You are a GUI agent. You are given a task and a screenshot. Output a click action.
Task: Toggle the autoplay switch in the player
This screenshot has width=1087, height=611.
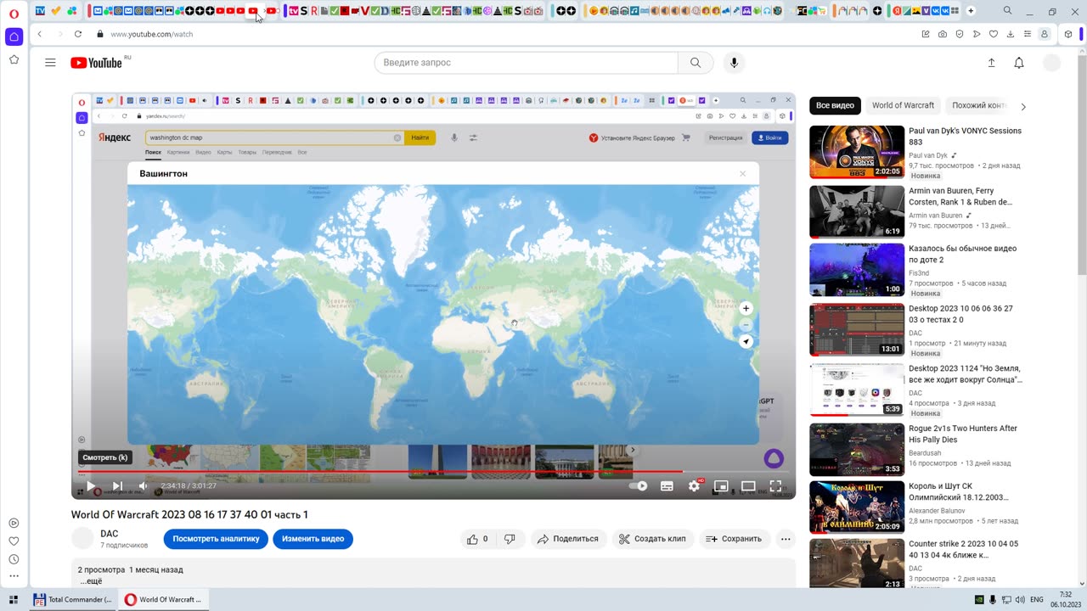[x=638, y=486]
